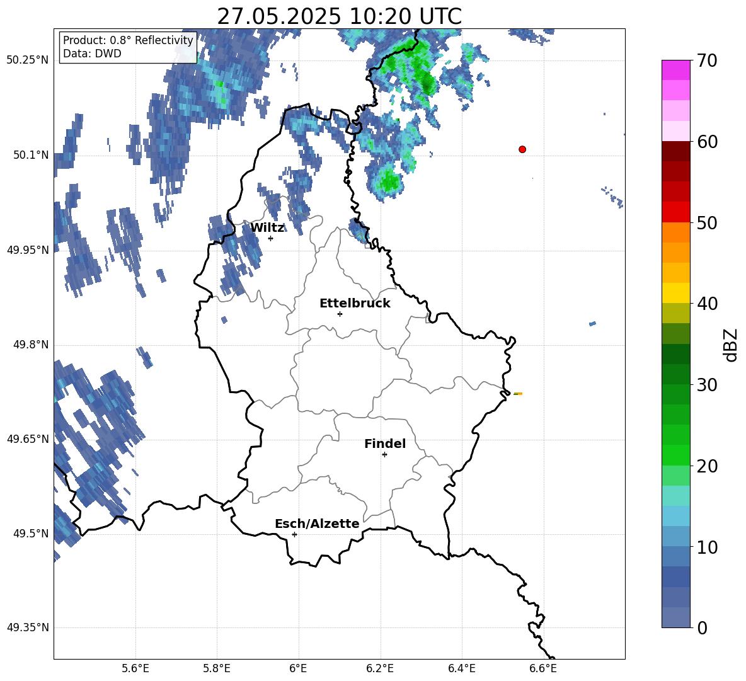Screen dimensions: 746x681
Task: Click the 6.2°E longitude label
Action: pyautogui.click(x=380, y=668)
